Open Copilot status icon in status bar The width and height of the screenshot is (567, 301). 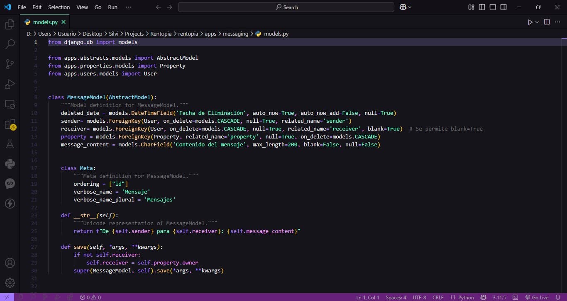point(483,297)
